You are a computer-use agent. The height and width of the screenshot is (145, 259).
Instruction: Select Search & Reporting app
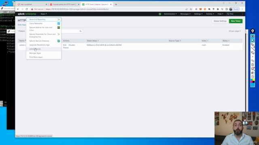coord(44,19)
